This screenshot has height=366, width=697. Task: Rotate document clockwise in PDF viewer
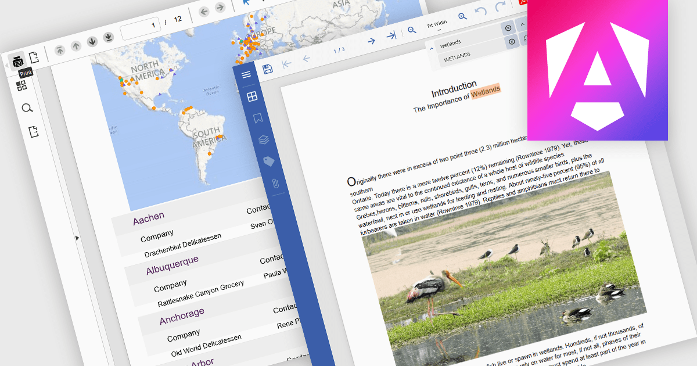point(500,7)
